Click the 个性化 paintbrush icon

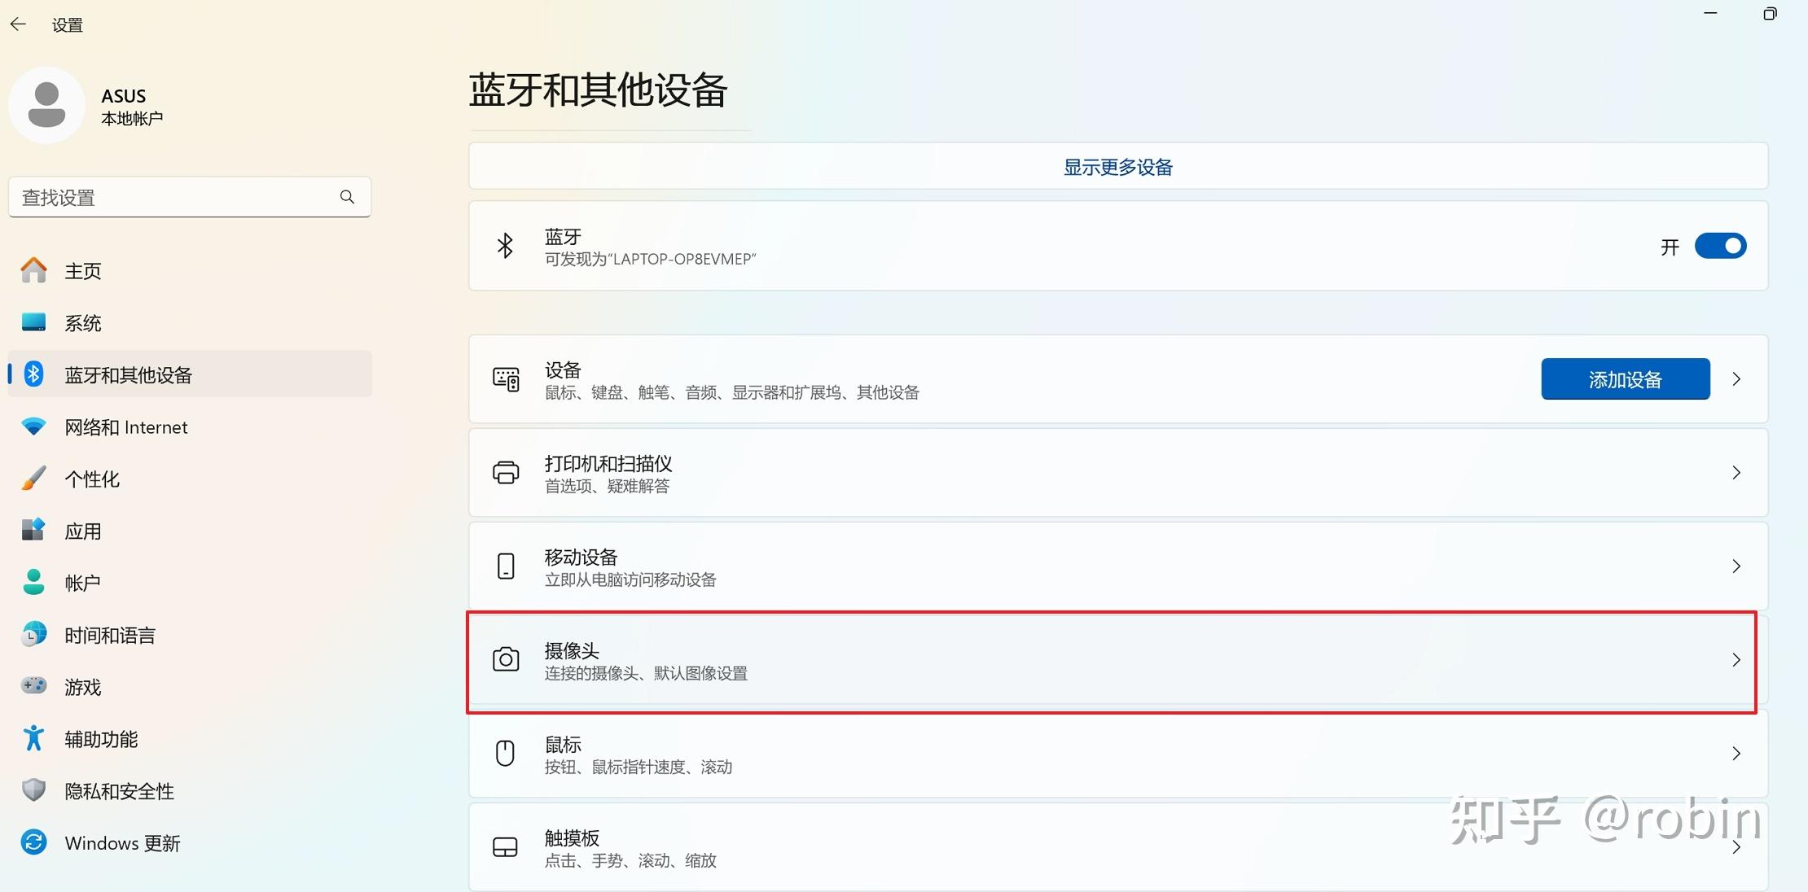tap(33, 479)
